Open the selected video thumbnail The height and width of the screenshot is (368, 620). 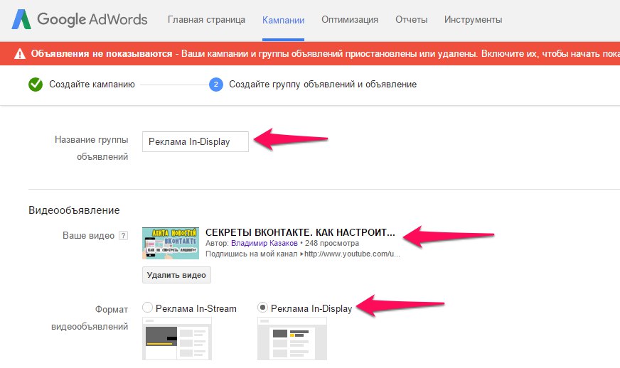tap(171, 243)
